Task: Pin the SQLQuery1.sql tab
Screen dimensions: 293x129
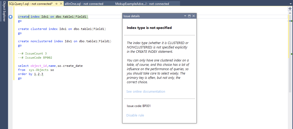Action: [56, 4]
